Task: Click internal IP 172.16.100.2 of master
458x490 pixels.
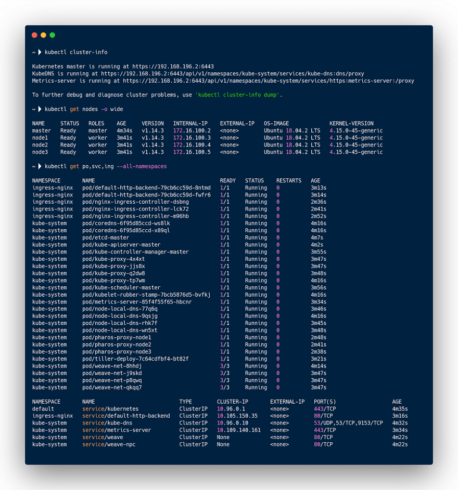Action: pos(192,130)
